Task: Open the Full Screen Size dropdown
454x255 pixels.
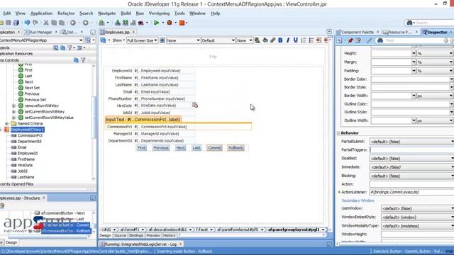Action: click(x=142, y=40)
